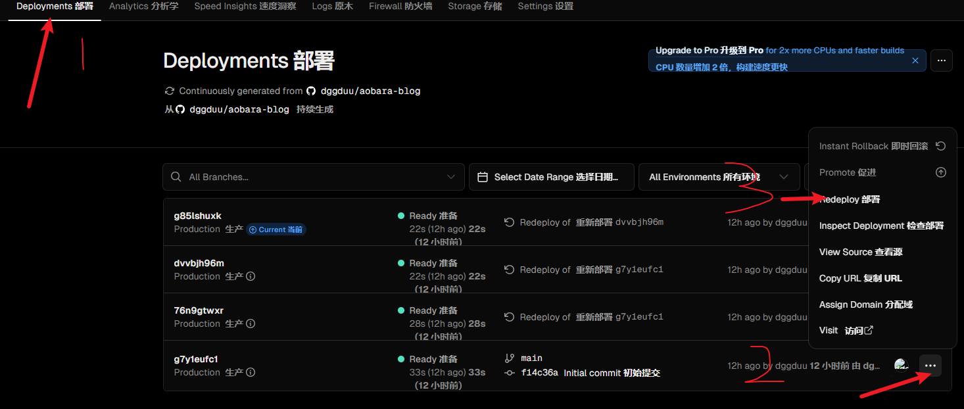Close the Upgrade to Pro banner
Viewport: 964px width, 409px height.
915,60
